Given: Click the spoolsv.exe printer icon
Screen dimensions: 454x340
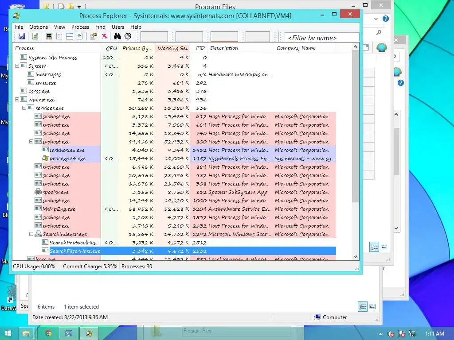Looking at the screenshot, I should [38, 192].
